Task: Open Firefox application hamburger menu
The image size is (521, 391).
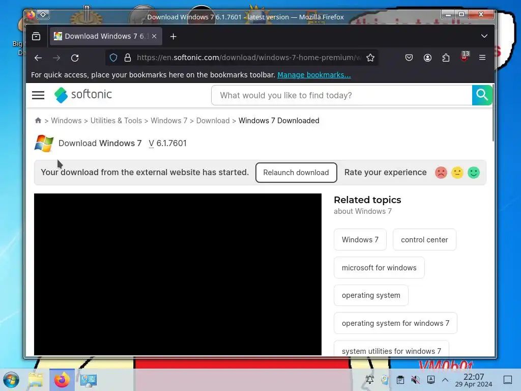Action: tap(482, 58)
